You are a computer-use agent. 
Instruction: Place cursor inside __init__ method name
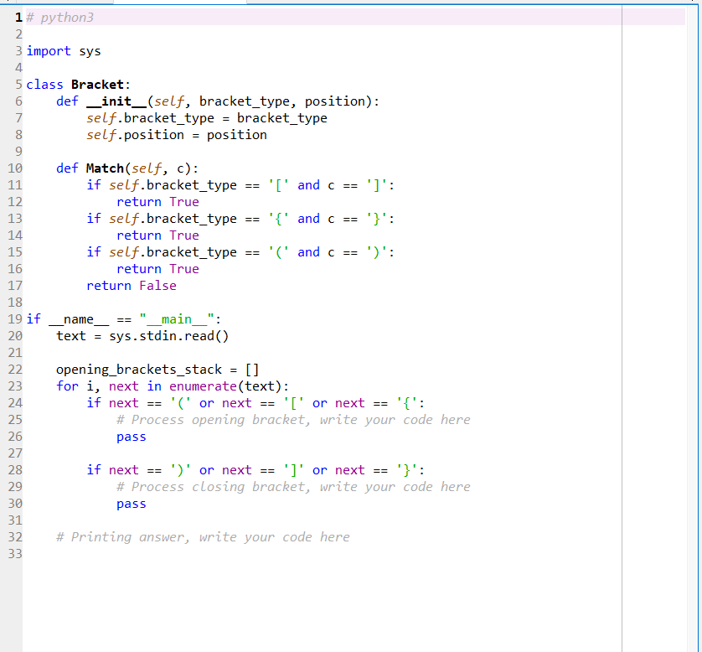(117, 101)
